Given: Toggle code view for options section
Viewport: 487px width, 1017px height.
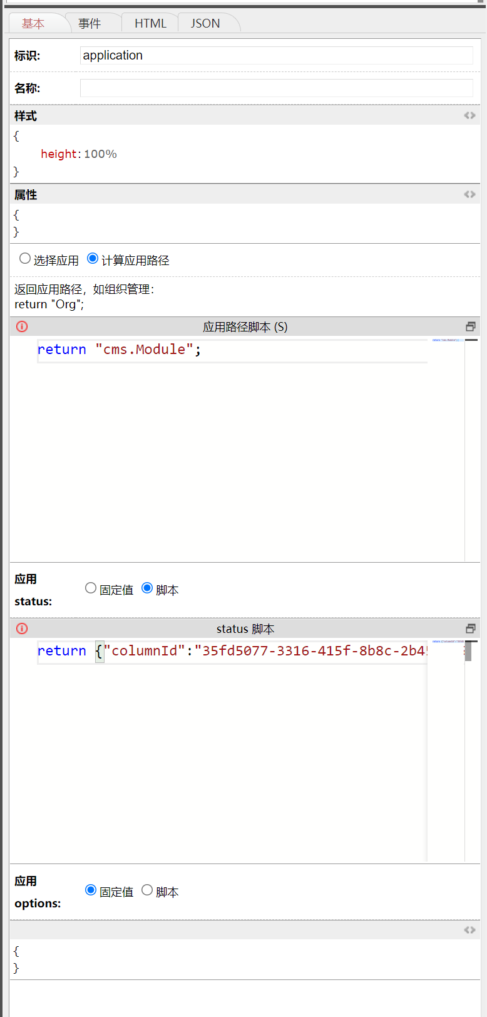Looking at the screenshot, I should tap(469, 930).
